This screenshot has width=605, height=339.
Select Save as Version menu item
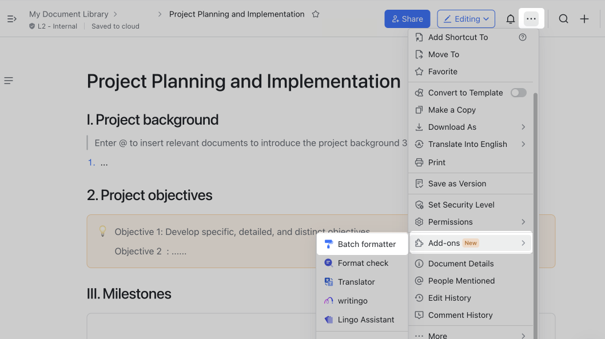[x=457, y=184]
